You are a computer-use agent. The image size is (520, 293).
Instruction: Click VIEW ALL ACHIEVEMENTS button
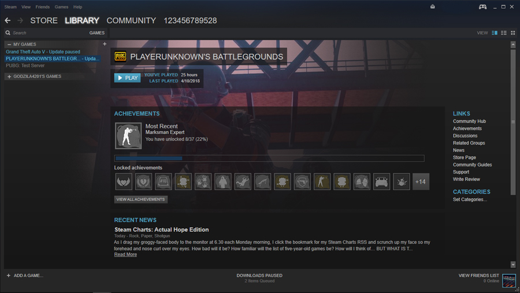140,199
